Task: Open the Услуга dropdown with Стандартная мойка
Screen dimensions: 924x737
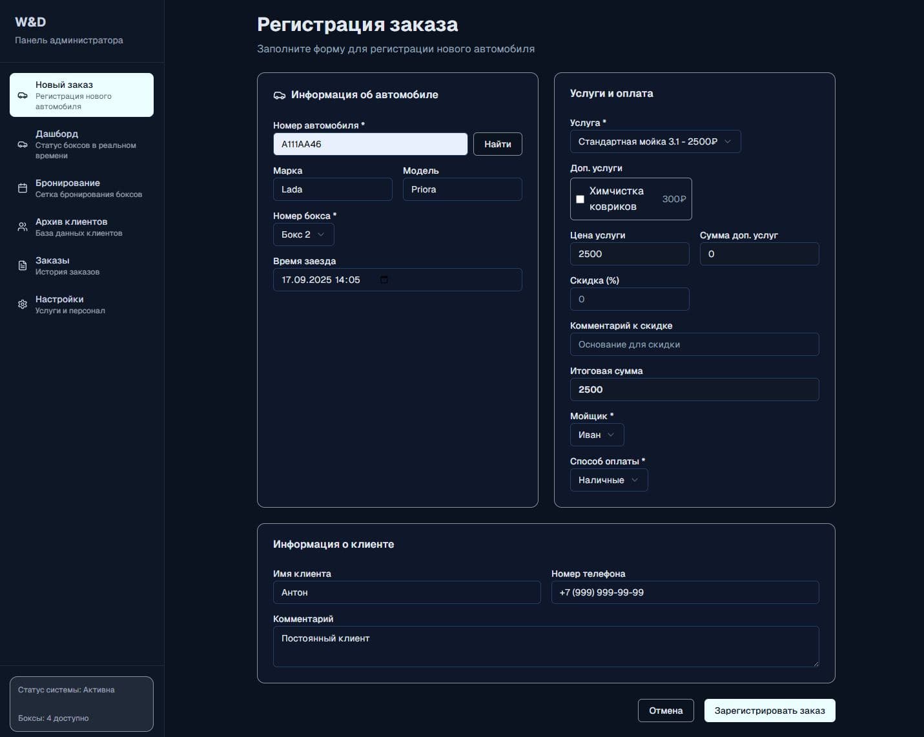Action: 655,141
